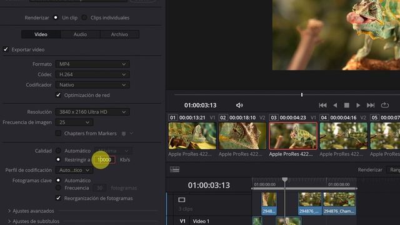Click Apple ProRes 422 label under clip 03
Image resolution: width=400 pixels, height=225 pixels.
[x=291, y=154]
